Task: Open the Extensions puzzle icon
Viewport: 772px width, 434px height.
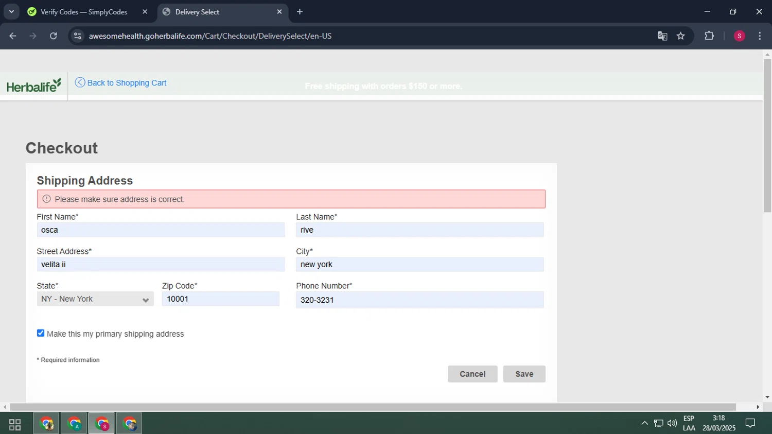Action: click(709, 36)
